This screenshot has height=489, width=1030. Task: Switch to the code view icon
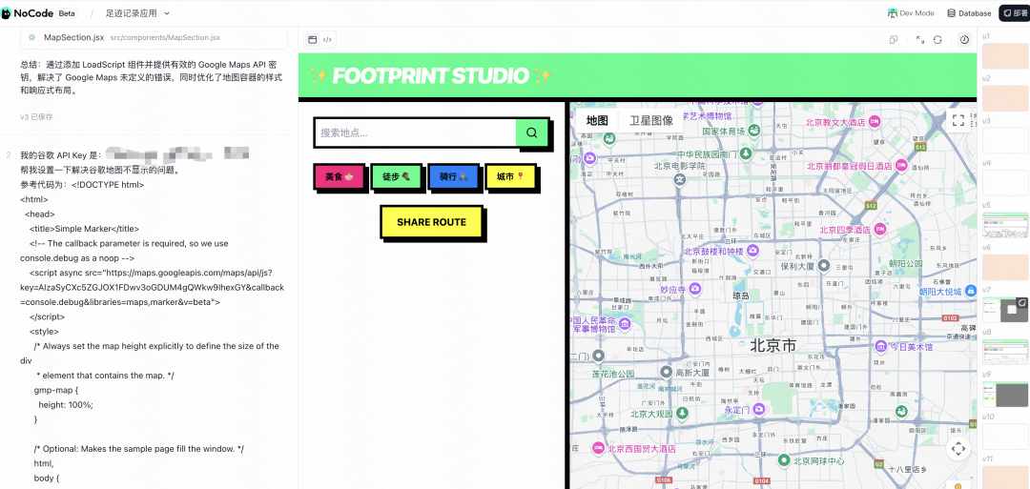[x=327, y=39]
